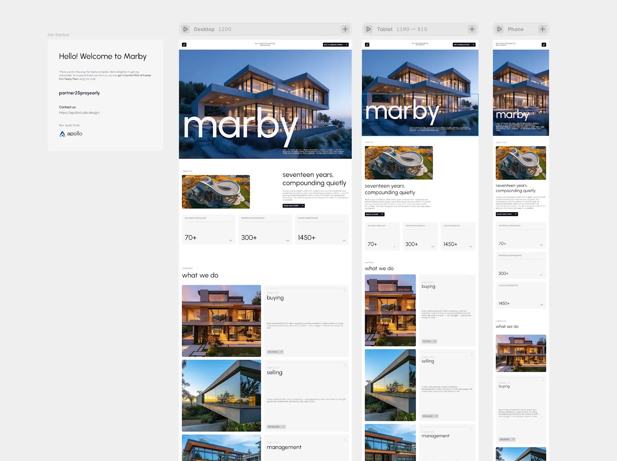
Task: Select the Desktop 1200 breakpoint label
Action: pyautogui.click(x=212, y=29)
